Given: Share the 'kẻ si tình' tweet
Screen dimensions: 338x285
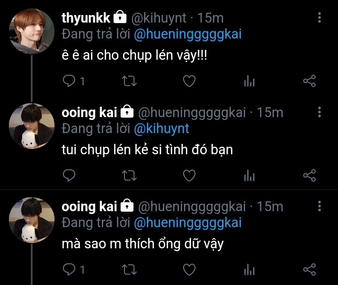Looking at the screenshot, I should point(309,176).
